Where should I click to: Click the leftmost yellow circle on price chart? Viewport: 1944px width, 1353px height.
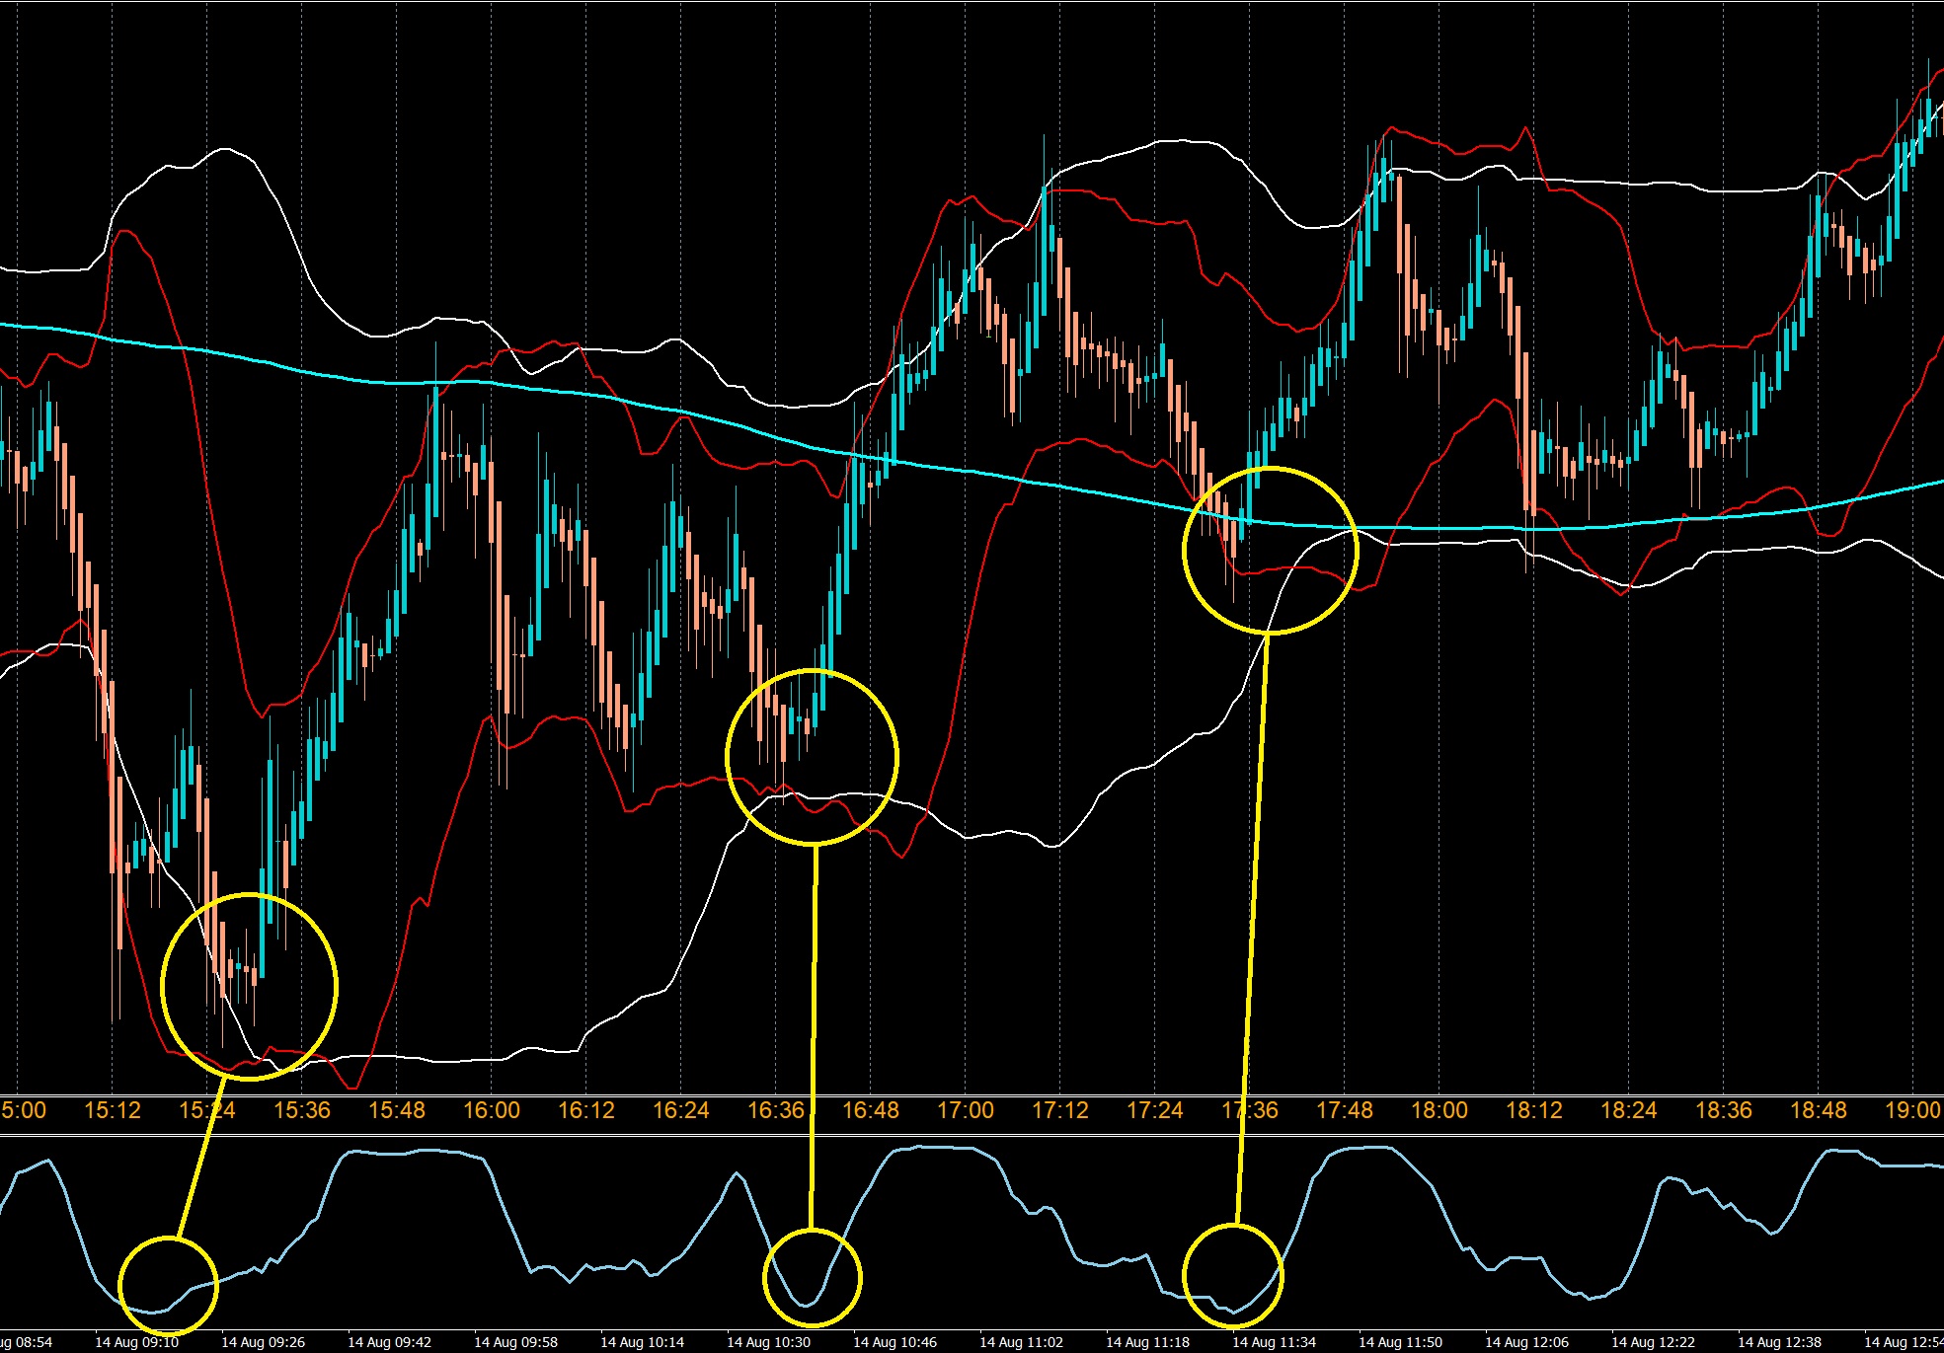coord(250,987)
